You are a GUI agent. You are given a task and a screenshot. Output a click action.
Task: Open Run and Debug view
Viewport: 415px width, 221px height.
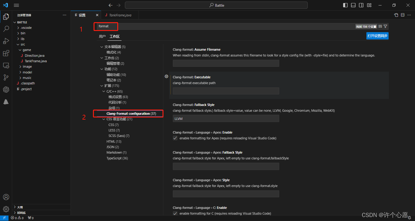point(6,41)
